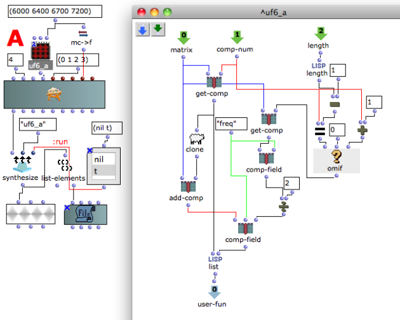Viewport: 400px width, 320px height.
Task: Click the add-comp box icon
Action: tap(188, 186)
